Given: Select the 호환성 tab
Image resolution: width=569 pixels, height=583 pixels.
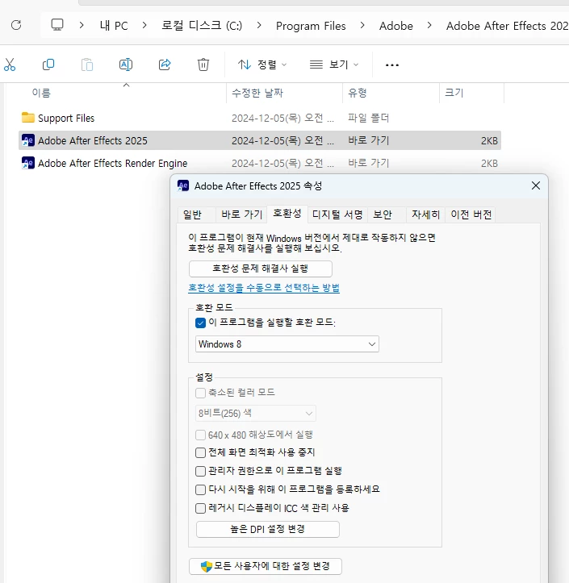Looking at the screenshot, I should [287, 214].
